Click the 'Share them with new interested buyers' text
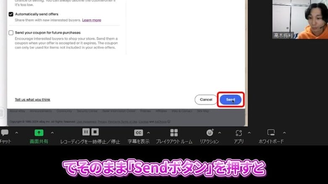The height and width of the screenshot is (184, 328). [48, 20]
